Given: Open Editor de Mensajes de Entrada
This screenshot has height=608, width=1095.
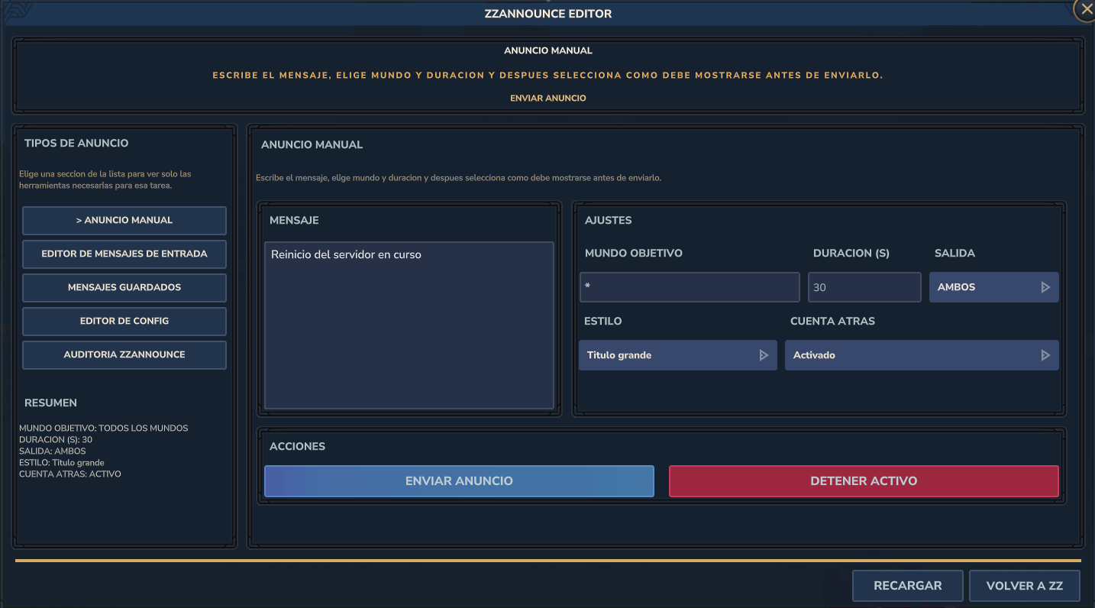Looking at the screenshot, I should (x=124, y=254).
